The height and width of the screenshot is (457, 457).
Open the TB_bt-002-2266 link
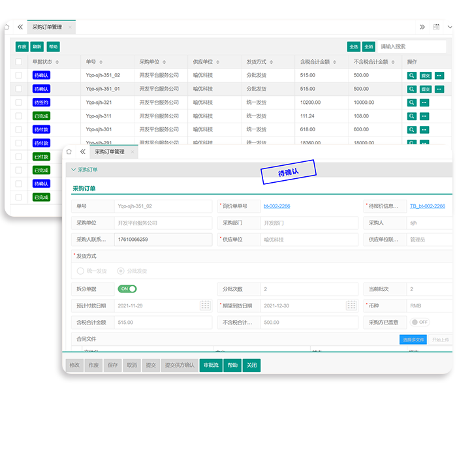(x=428, y=206)
